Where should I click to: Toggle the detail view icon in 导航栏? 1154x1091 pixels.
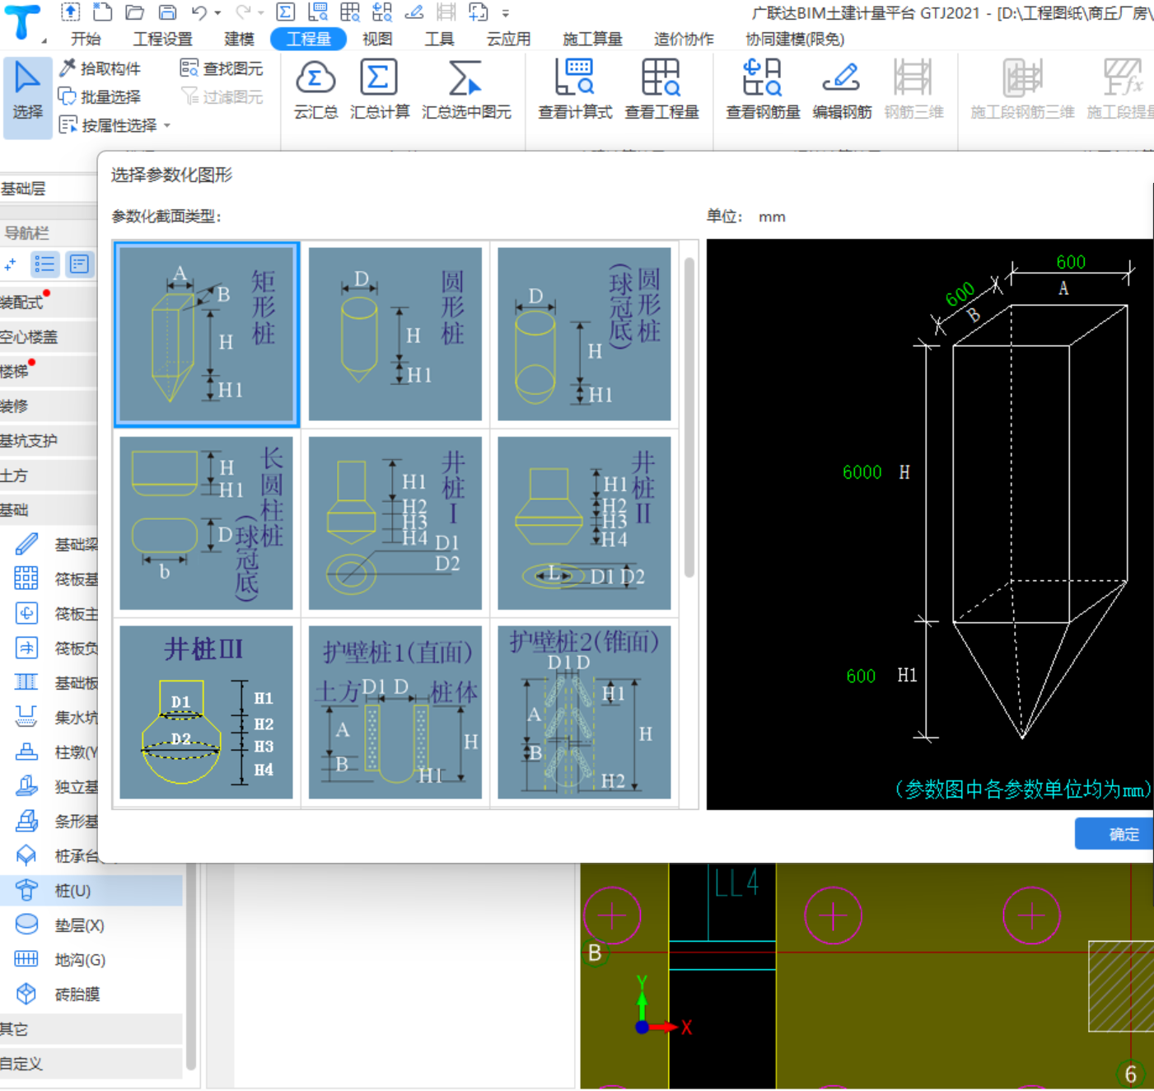(79, 265)
